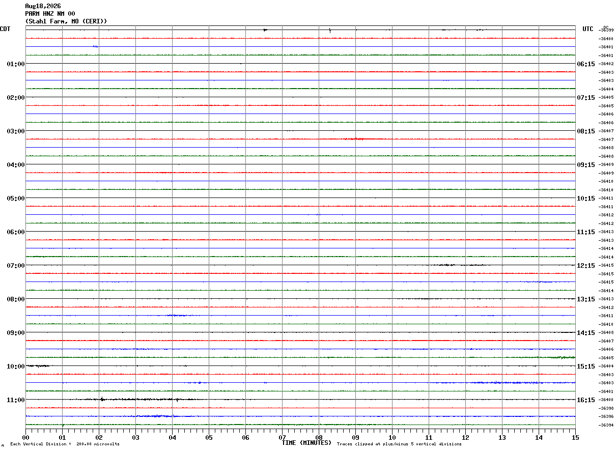
Task: Click the red seismic burst on 03:00 row
Action: (x=354, y=138)
